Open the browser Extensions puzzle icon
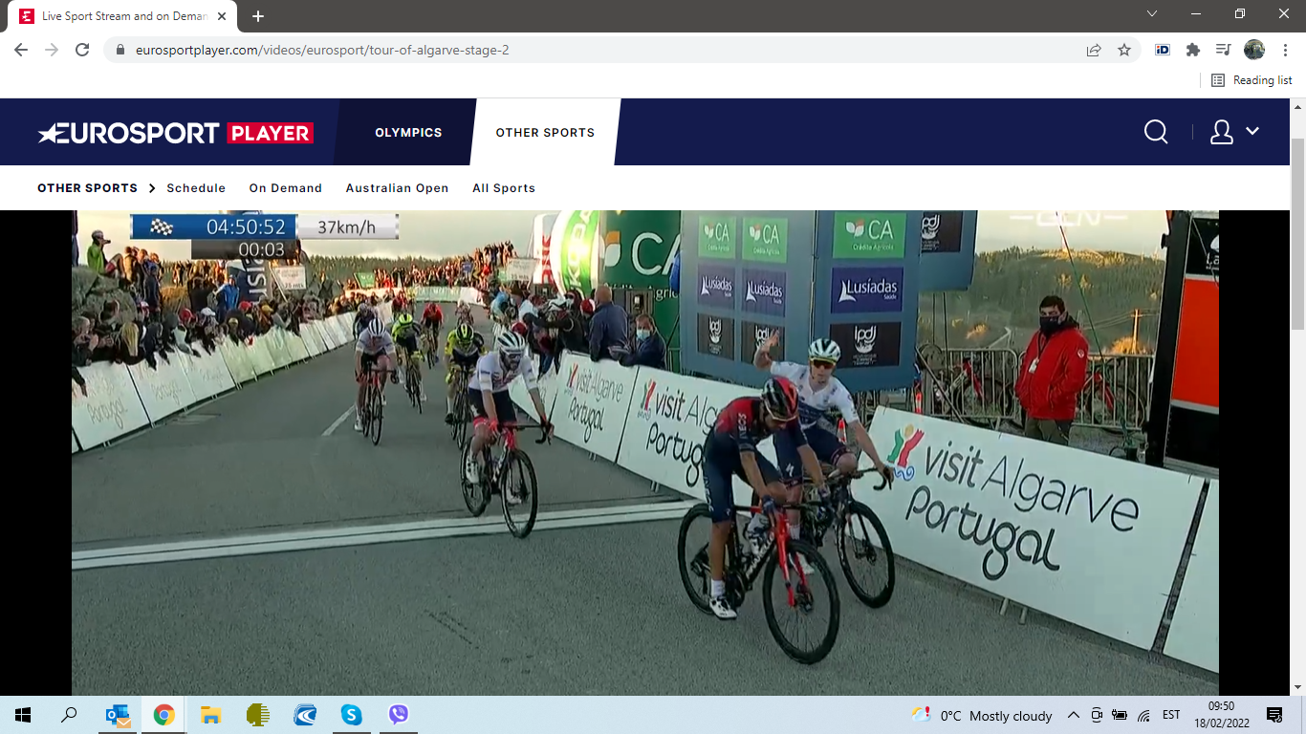The height and width of the screenshot is (734, 1306). coord(1192,50)
